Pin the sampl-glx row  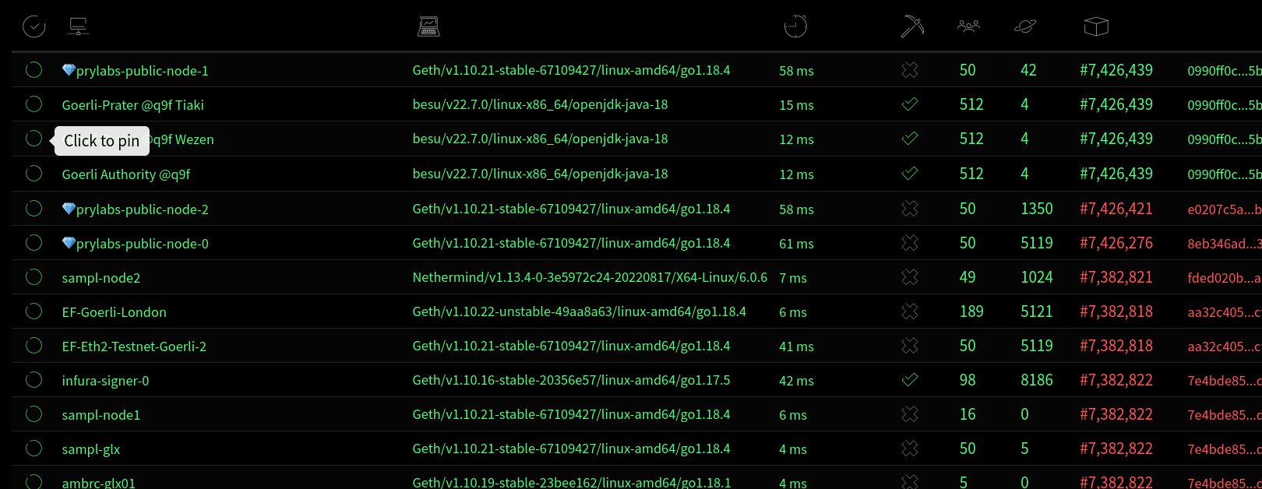[x=33, y=449]
